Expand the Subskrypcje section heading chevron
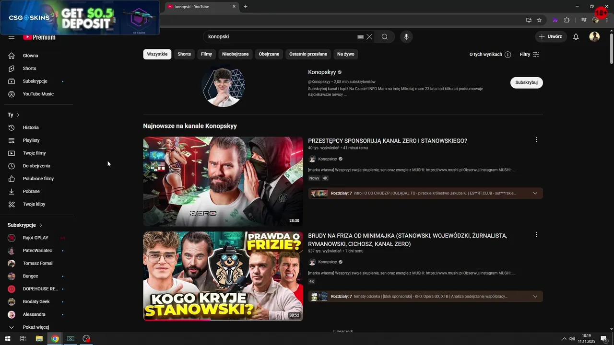Viewport: 614px width, 345px height. [x=41, y=225]
